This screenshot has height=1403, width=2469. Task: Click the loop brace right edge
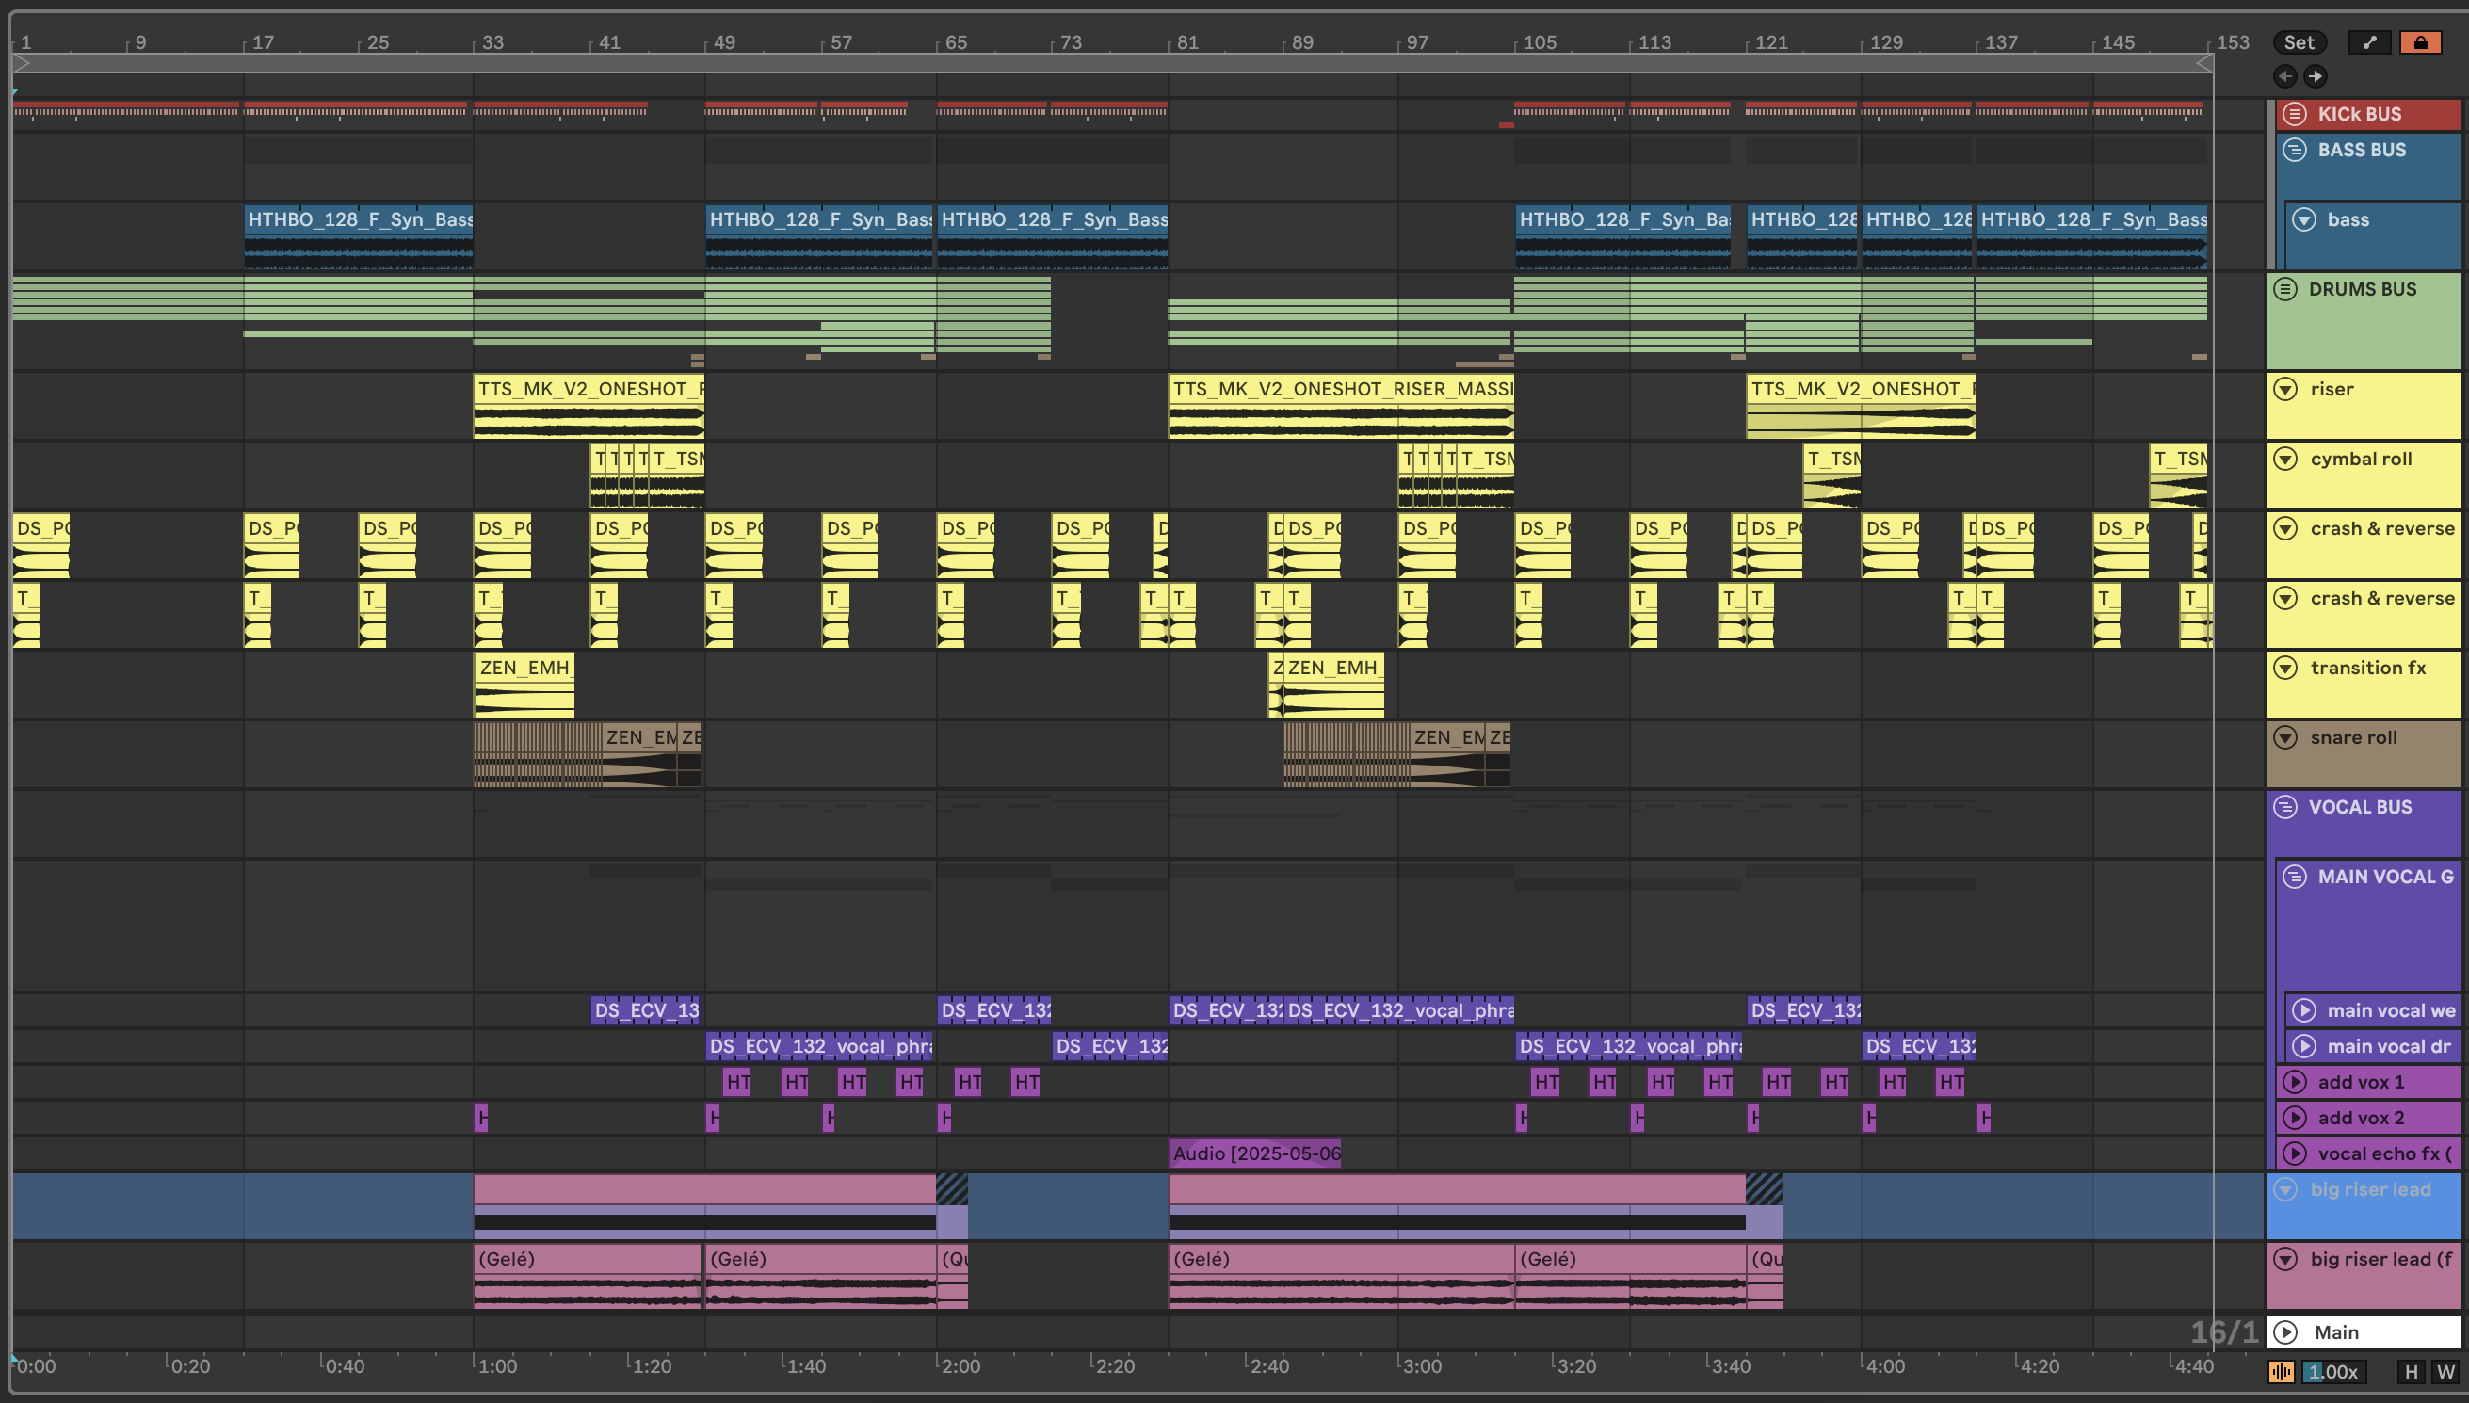(x=2204, y=64)
